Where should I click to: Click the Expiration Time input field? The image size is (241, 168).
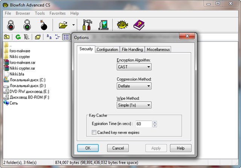(144, 124)
